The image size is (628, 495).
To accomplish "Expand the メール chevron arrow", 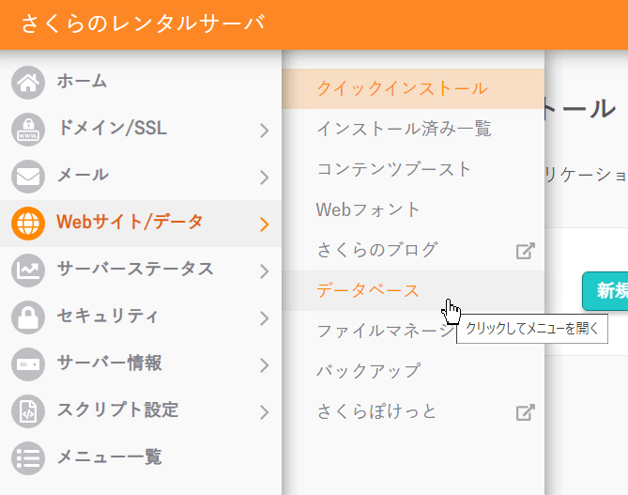I will (264, 178).
